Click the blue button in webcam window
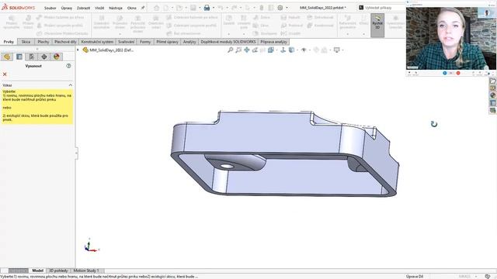Screen dimensions: 497x279 [x=444, y=73]
